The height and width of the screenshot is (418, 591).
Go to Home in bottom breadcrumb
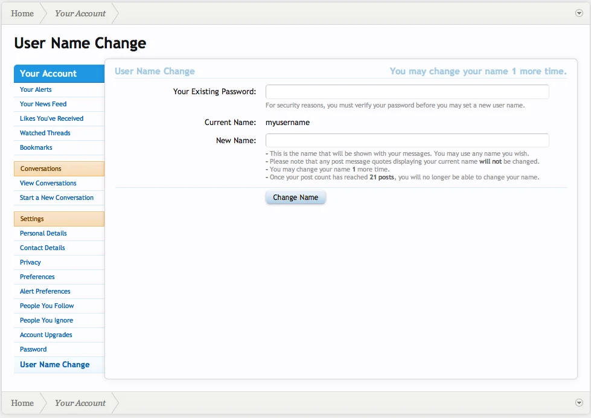22,403
